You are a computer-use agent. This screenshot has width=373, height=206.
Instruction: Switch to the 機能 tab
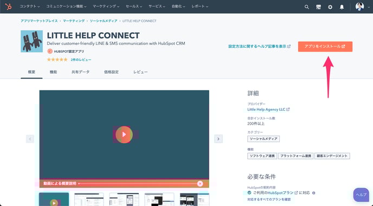point(53,72)
